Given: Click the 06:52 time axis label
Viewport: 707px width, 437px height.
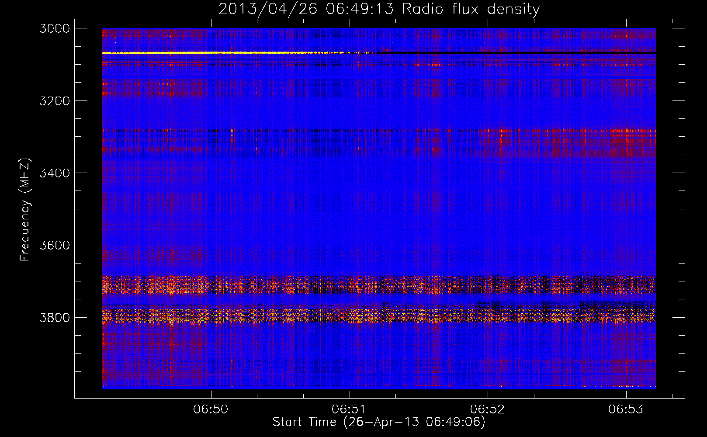Looking at the screenshot, I should point(488,409).
